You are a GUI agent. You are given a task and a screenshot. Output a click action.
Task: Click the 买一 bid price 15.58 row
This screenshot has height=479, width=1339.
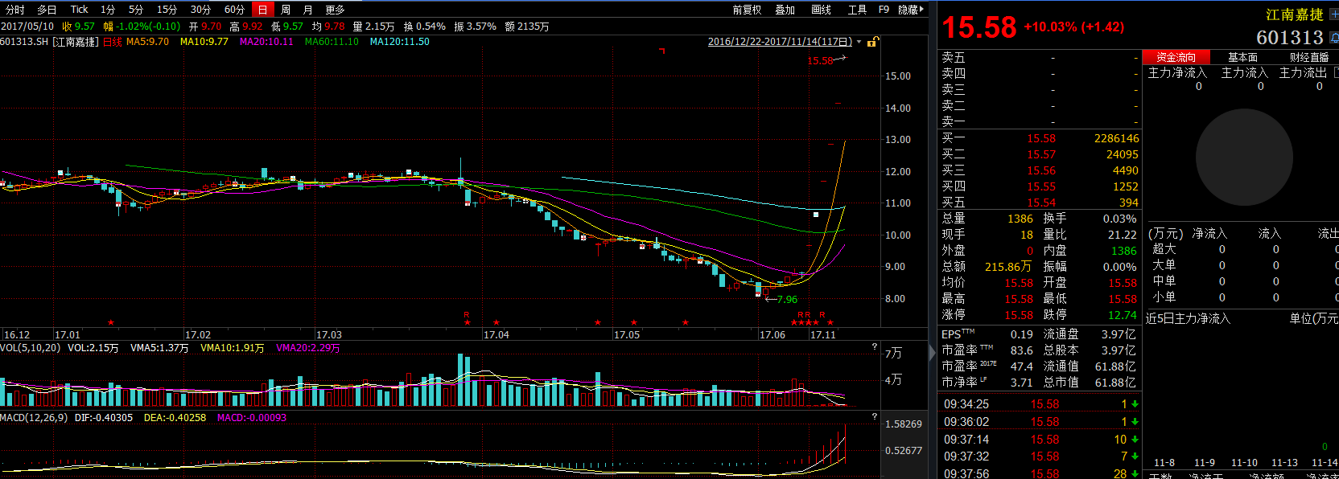click(x=1040, y=138)
